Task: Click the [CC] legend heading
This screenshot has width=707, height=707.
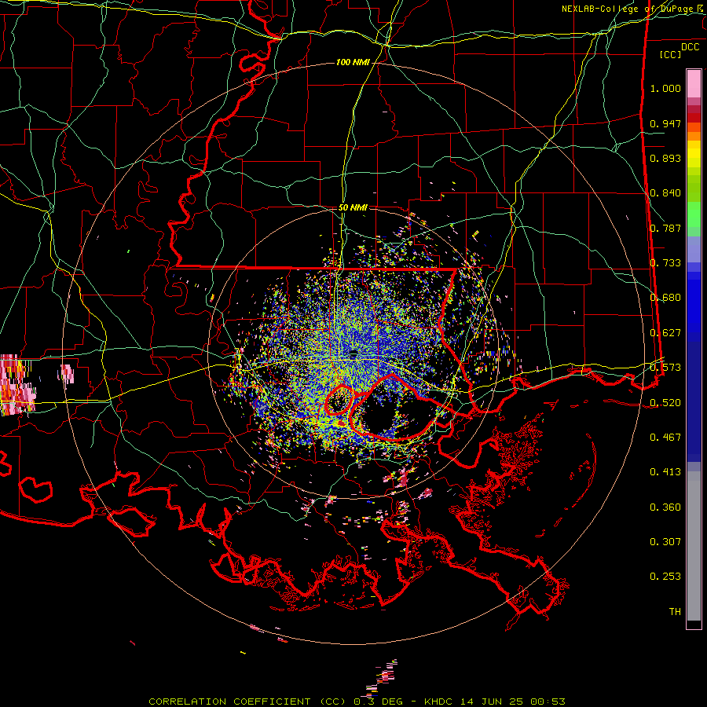Action: point(671,54)
